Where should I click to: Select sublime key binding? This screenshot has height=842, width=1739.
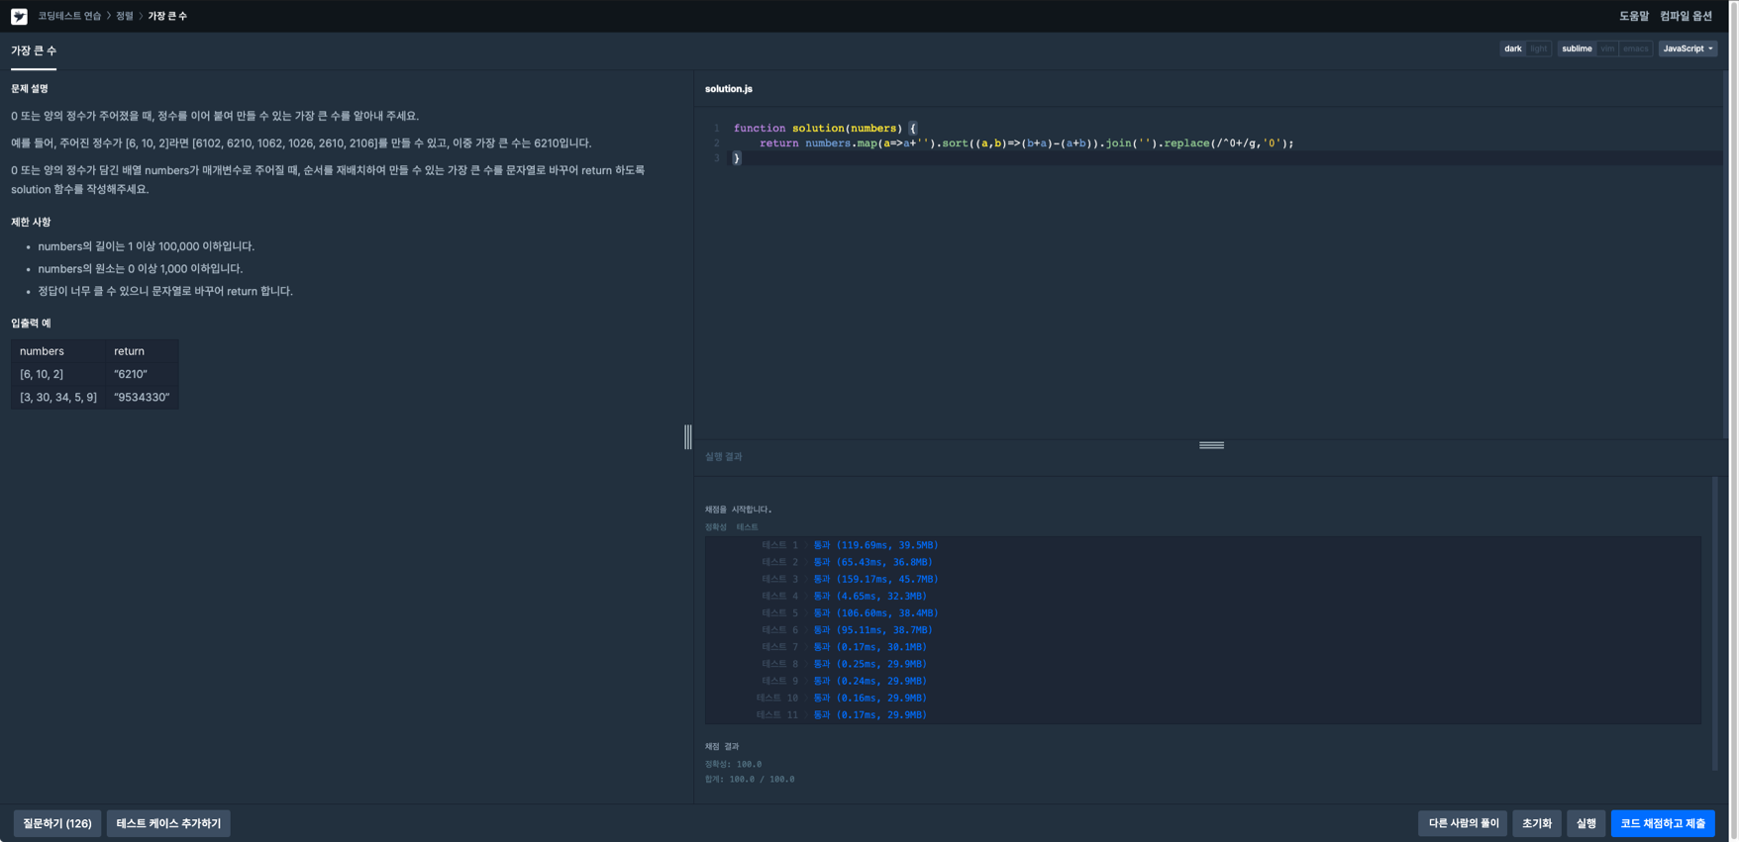1577,48
